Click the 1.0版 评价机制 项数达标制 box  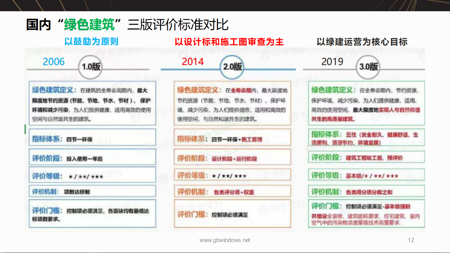(92, 192)
